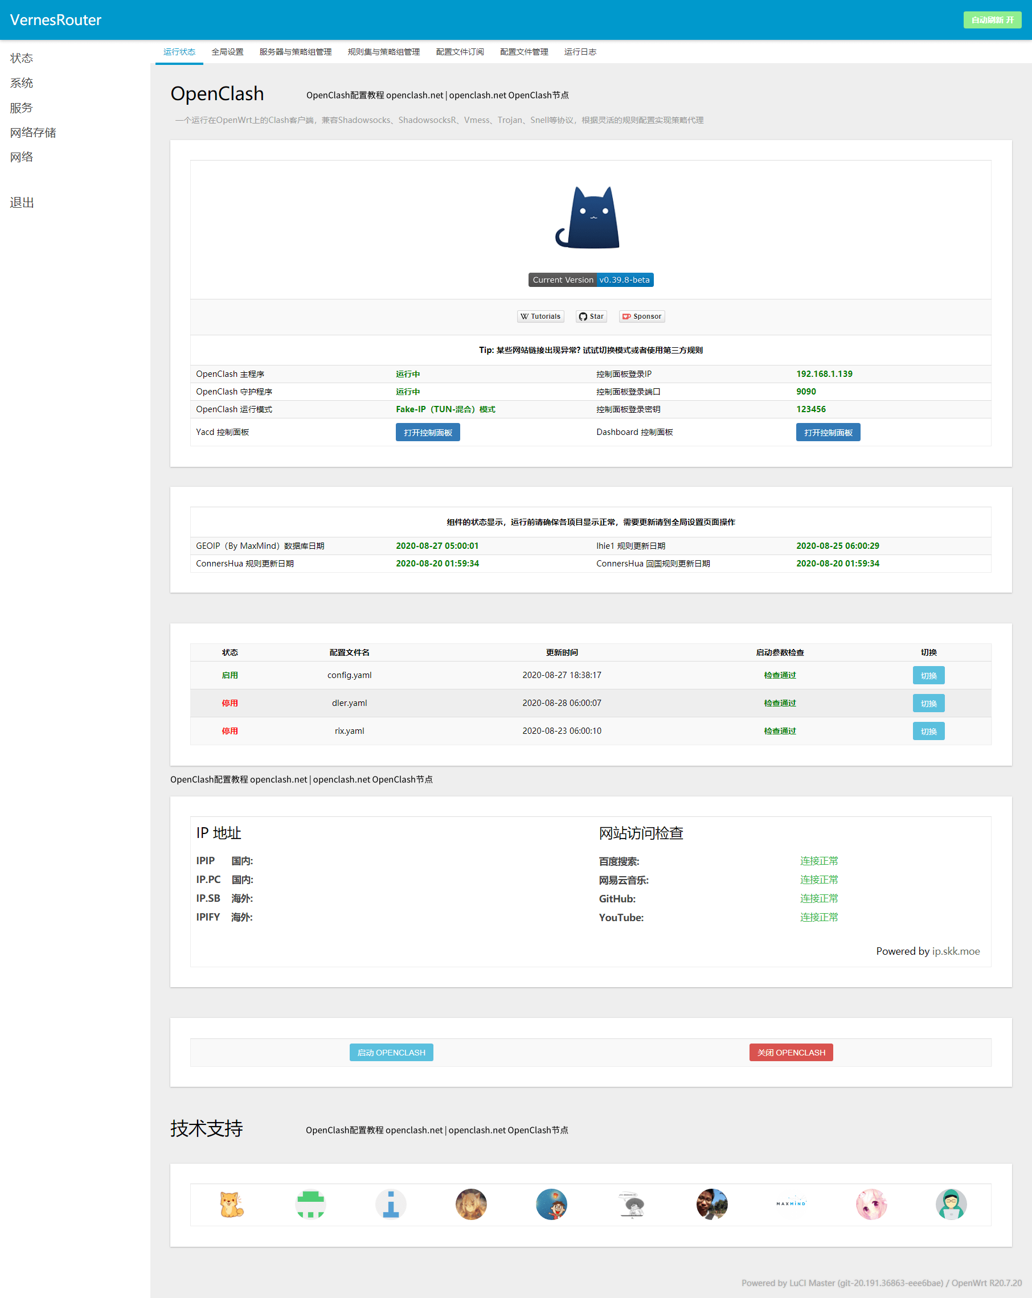Click the Current Version v0.39.8-beta badge
The width and height of the screenshot is (1032, 1298).
pyautogui.click(x=591, y=280)
